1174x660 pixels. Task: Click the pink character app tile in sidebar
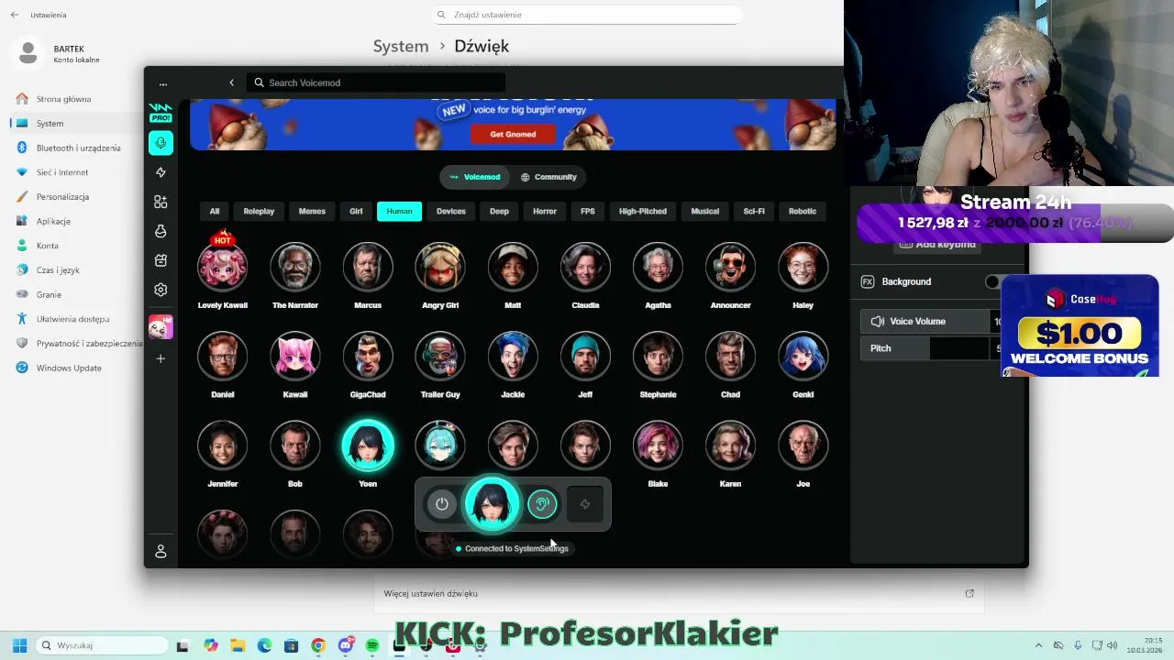[161, 326]
